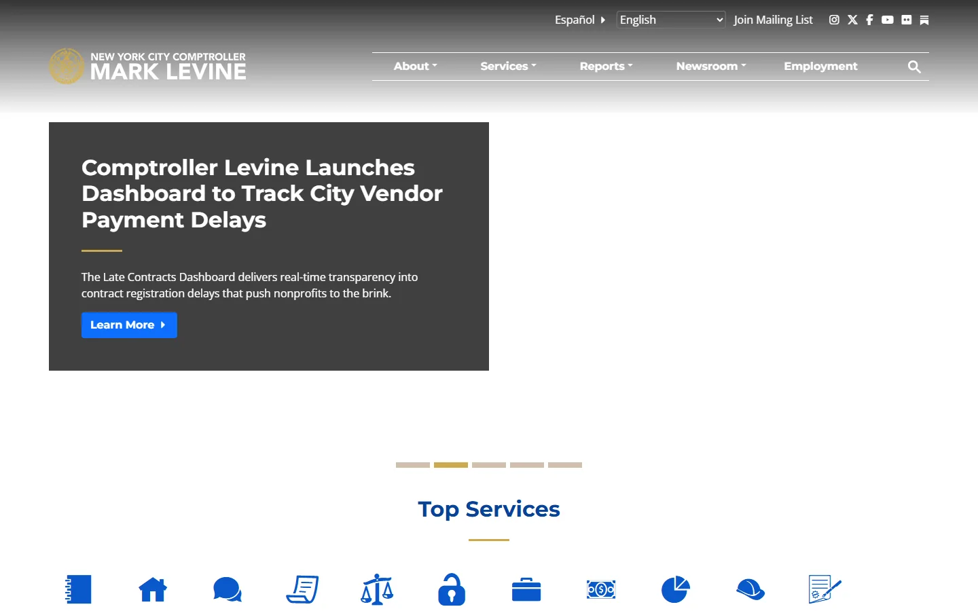
Task: Expand the Services menu
Action: pos(508,67)
